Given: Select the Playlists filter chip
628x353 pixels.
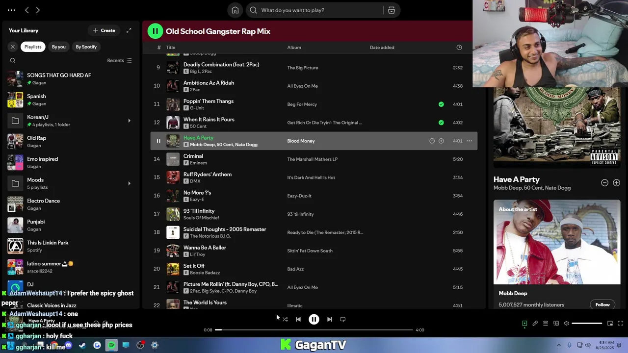Looking at the screenshot, I should point(33,47).
